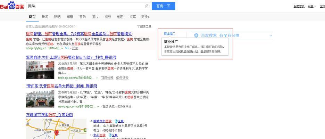Open 百度快照 for news.qq.com result

click(108, 106)
